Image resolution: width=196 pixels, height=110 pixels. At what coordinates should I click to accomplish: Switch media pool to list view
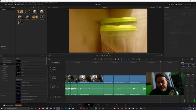click(x=36, y=7)
